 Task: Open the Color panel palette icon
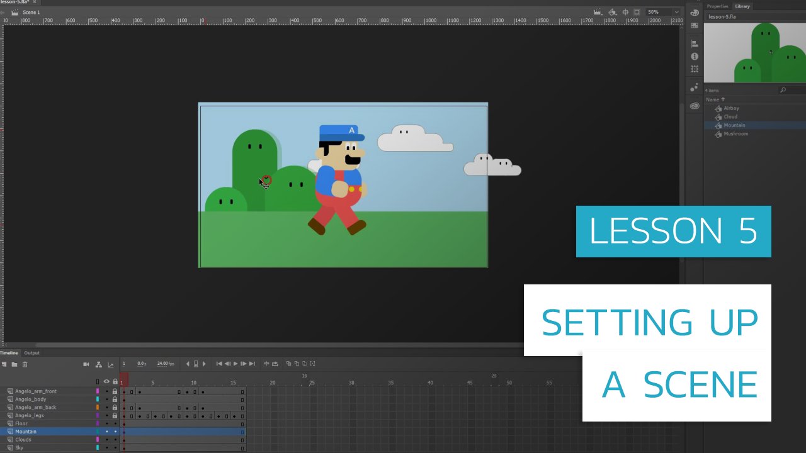(695, 13)
